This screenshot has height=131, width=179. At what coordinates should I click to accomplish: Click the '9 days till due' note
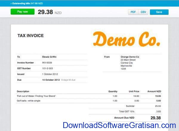point(68,80)
